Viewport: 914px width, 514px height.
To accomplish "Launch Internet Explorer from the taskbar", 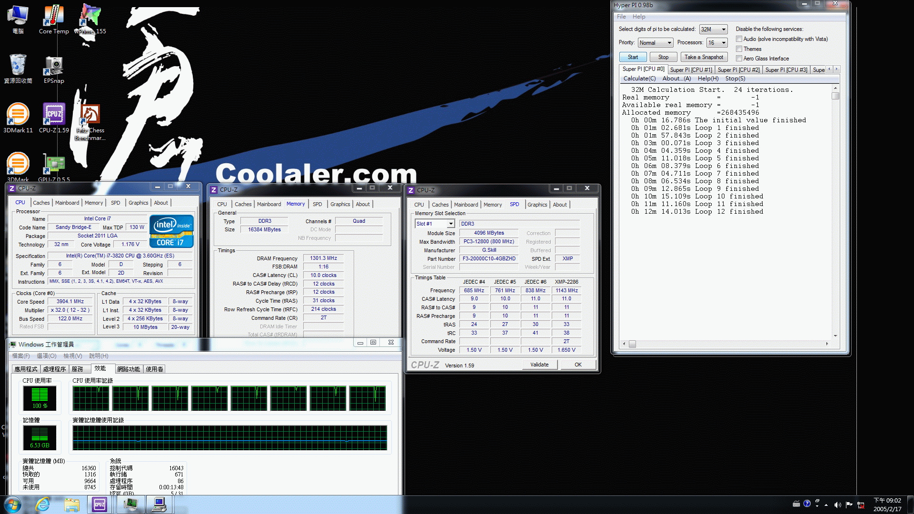I will [x=43, y=504].
